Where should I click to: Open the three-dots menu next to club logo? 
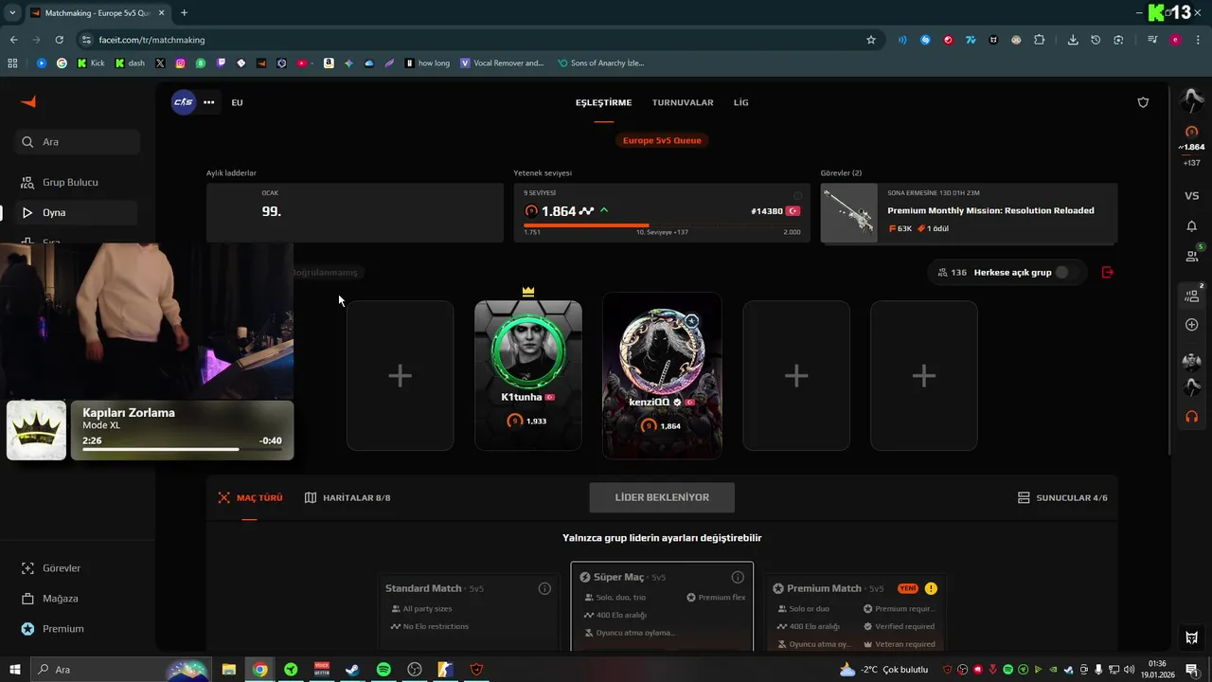(209, 102)
